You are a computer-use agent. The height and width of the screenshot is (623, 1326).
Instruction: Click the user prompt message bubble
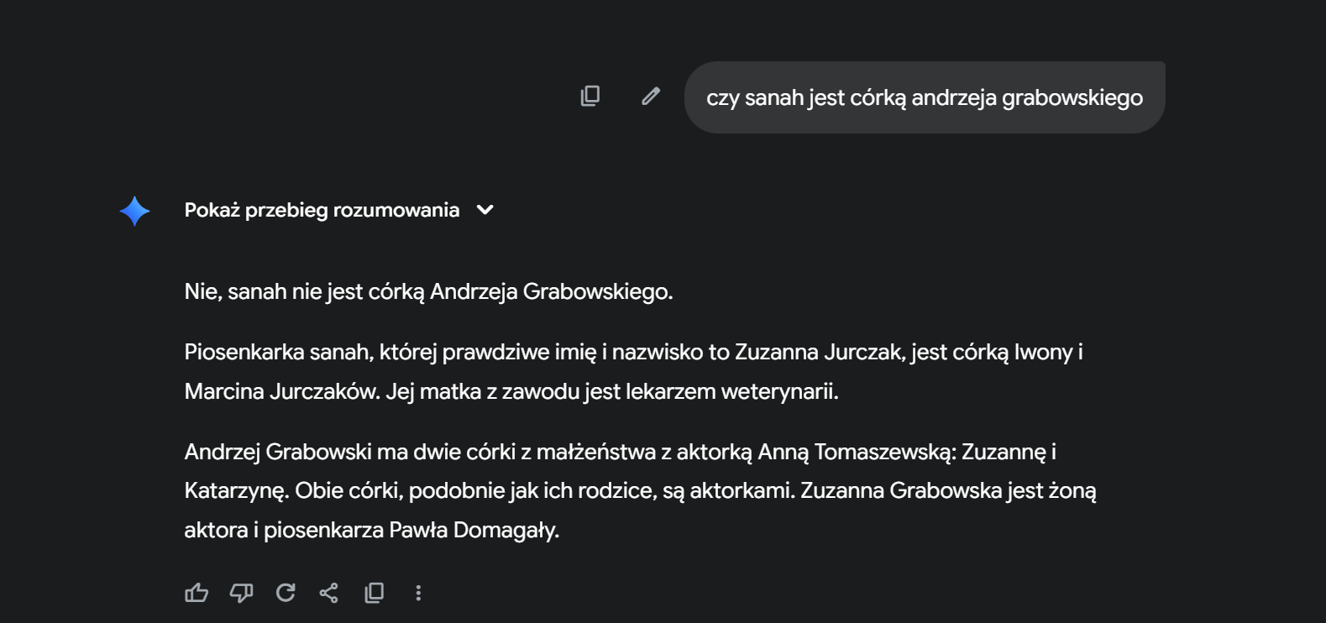pos(924,97)
